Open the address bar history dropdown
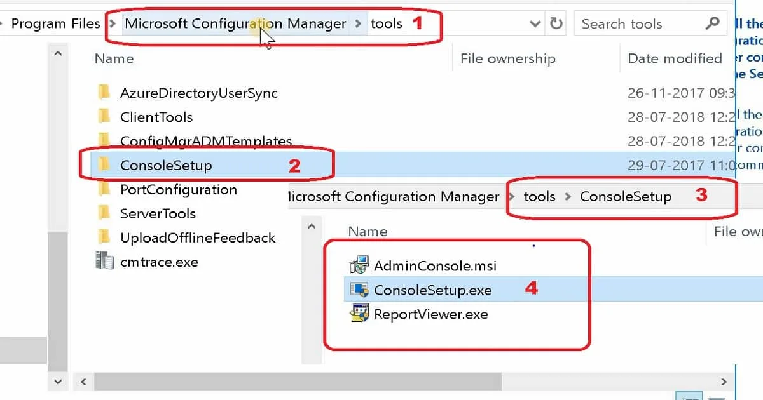Image resolution: width=763 pixels, height=400 pixels. coord(535,24)
